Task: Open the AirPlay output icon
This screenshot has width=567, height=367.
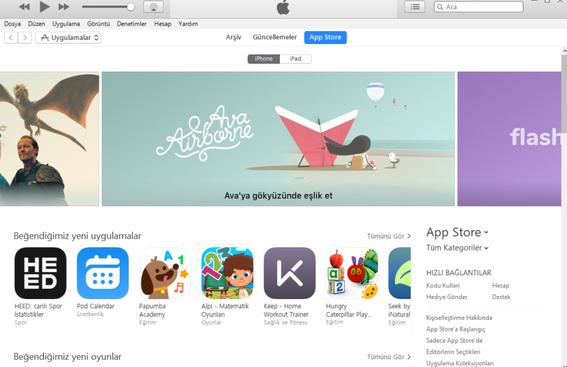Action: (153, 7)
